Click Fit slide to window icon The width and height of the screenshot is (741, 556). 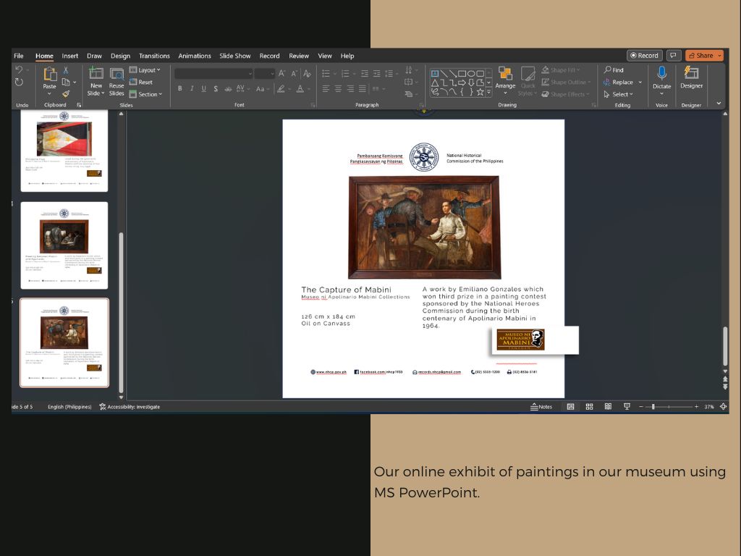pos(723,407)
